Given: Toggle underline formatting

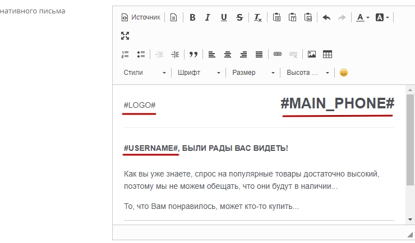Looking at the screenshot, I should pyautogui.click(x=224, y=17).
